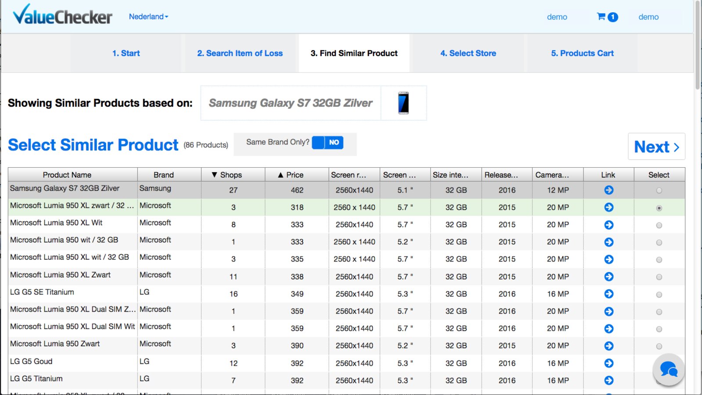Image resolution: width=702 pixels, height=395 pixels.
Task: Click the Samsung Galaxy S7 phone thumbnail
Action: tap(404, 103)
